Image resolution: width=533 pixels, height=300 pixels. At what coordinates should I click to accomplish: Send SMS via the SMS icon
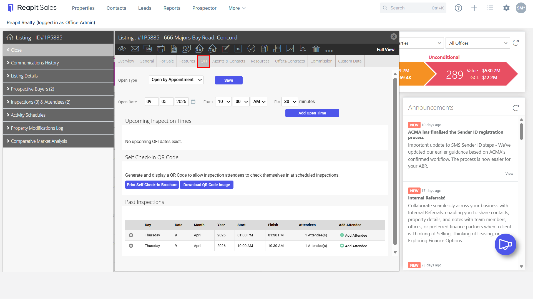tap(148, 49)
